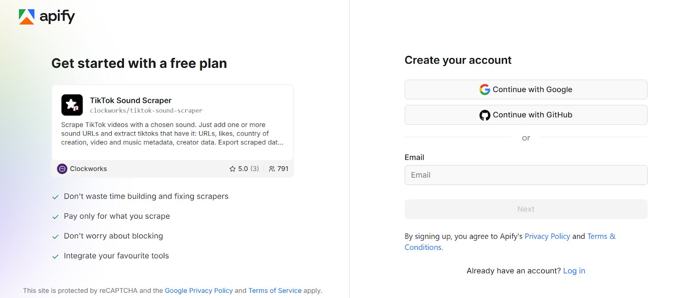This screenshot has height=298, width=684.
Task: Click the Next button
Action: coord(525,209)
